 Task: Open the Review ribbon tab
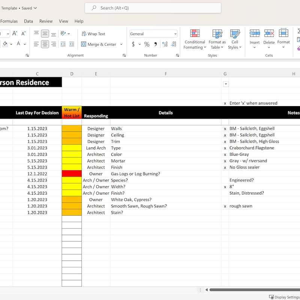point(46,21)
